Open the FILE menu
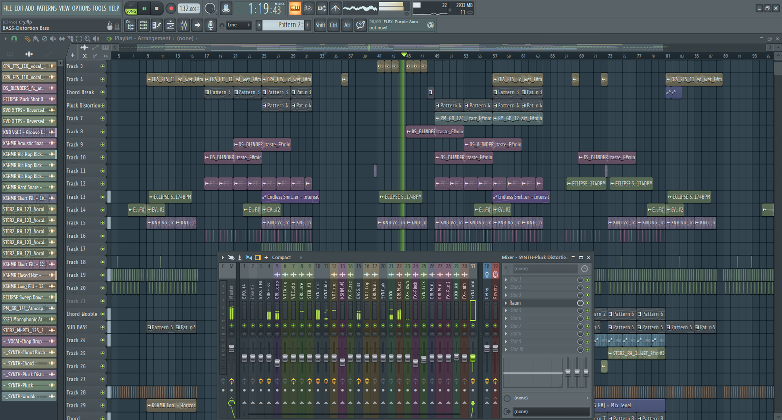The image size is (782, 420). click(8, 8)
